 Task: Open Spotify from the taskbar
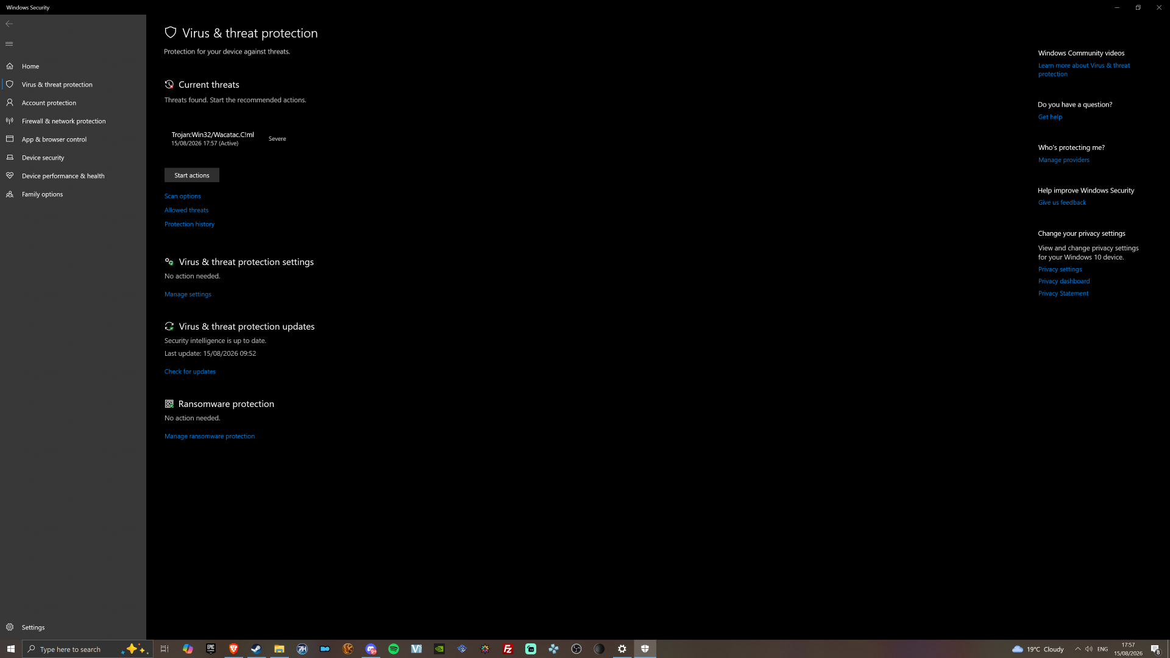coord(394,649)
